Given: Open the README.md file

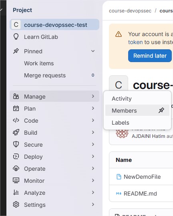Looking at the screenshot, I should coord(140,194).
